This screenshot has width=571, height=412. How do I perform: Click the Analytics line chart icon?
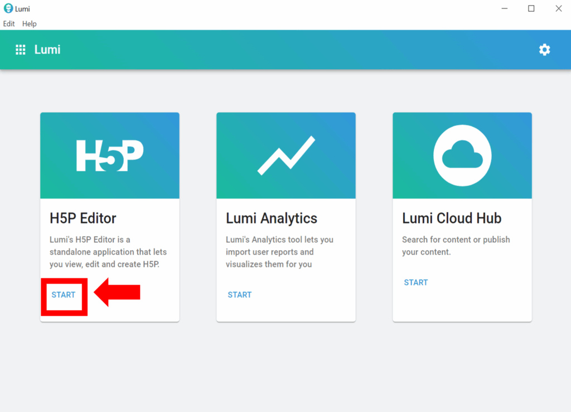coord(286,156)
